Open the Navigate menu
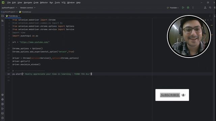The width and height of the screenshot is (216, 121). pyautogui.click(x=28, y=3)
